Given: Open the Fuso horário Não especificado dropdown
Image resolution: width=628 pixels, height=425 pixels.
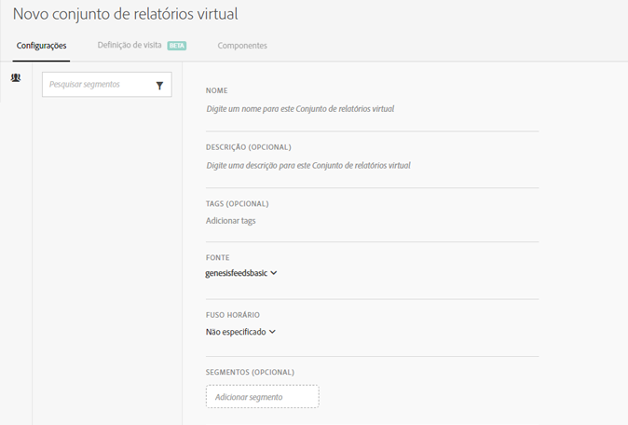Looking at the screenshot, I should coord(240,332).
